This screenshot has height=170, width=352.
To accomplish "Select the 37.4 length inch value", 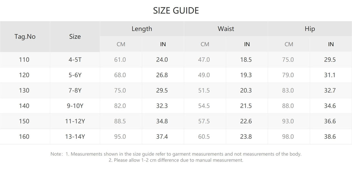I will tap(162, 137).
